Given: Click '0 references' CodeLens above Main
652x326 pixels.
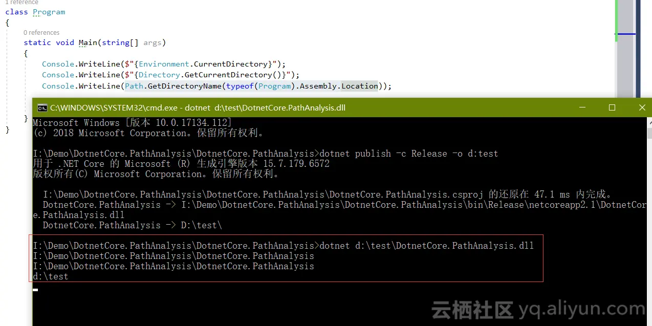Looking at the screenshot, I should click(x=41, y=32).
